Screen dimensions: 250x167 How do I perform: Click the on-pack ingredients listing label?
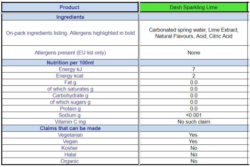point(70,33)
